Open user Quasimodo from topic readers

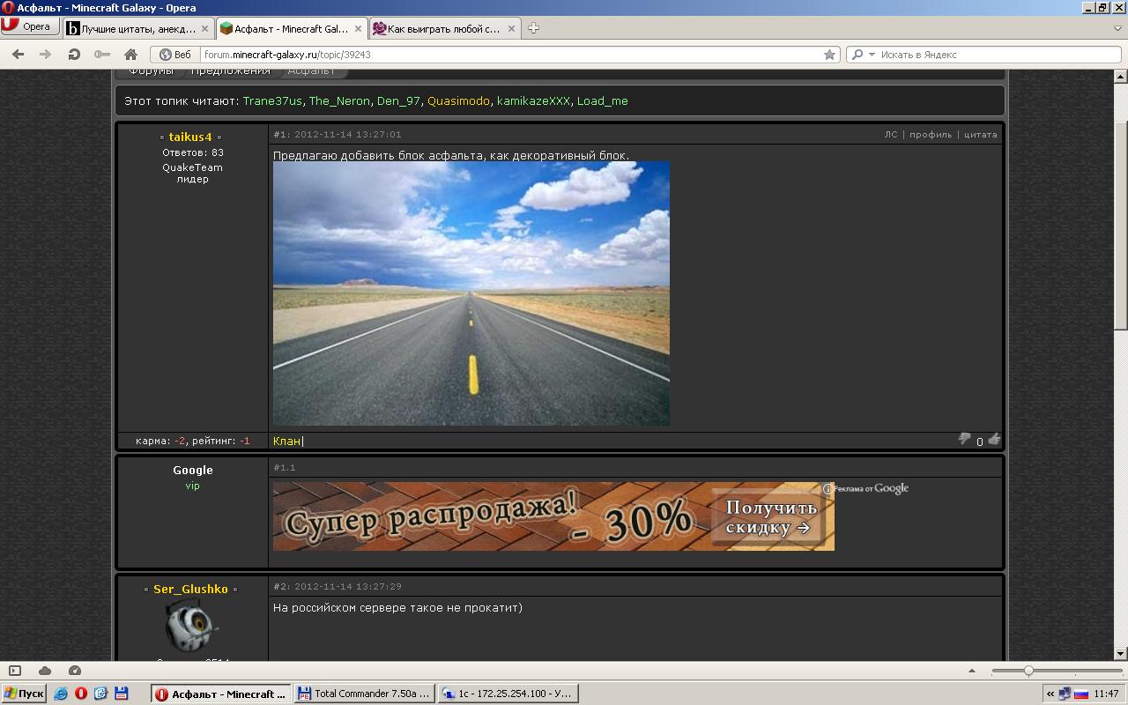[458, 101]
